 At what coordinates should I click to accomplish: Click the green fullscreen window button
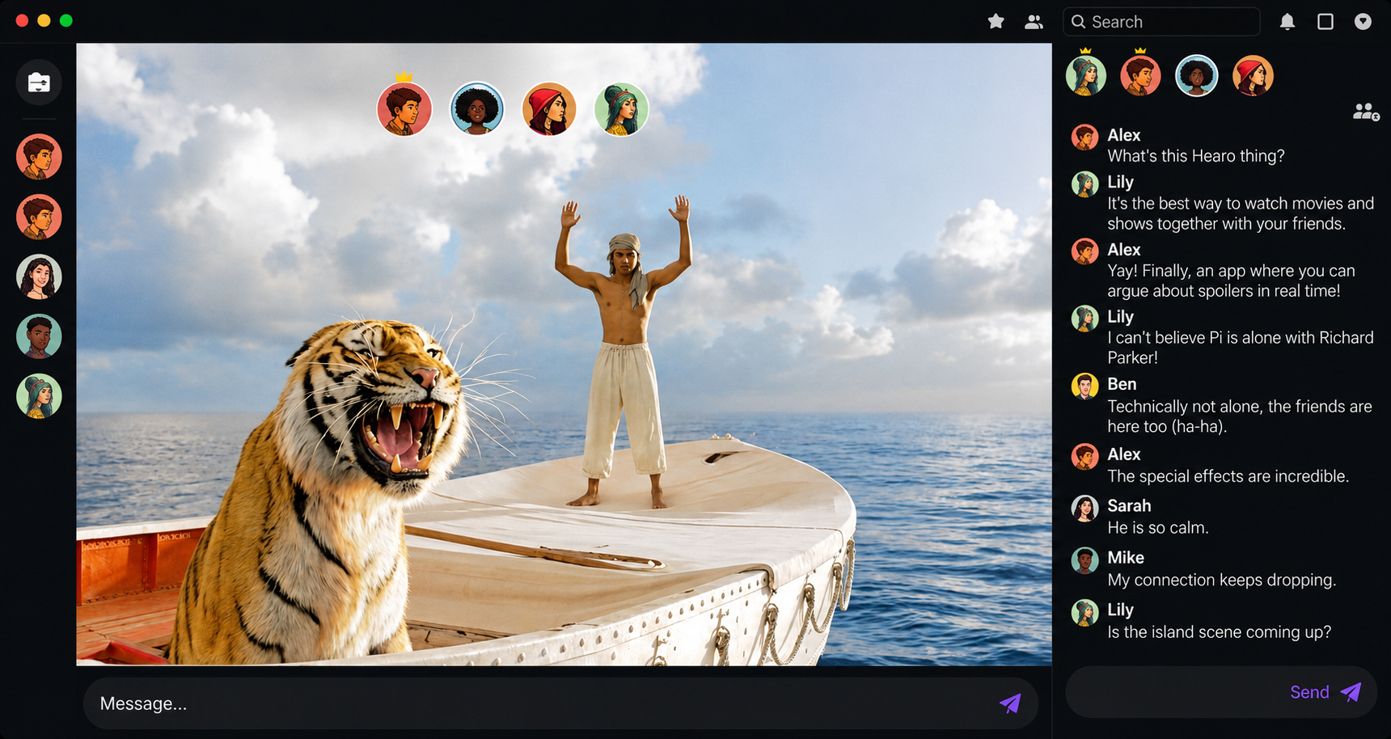(66, 20)
